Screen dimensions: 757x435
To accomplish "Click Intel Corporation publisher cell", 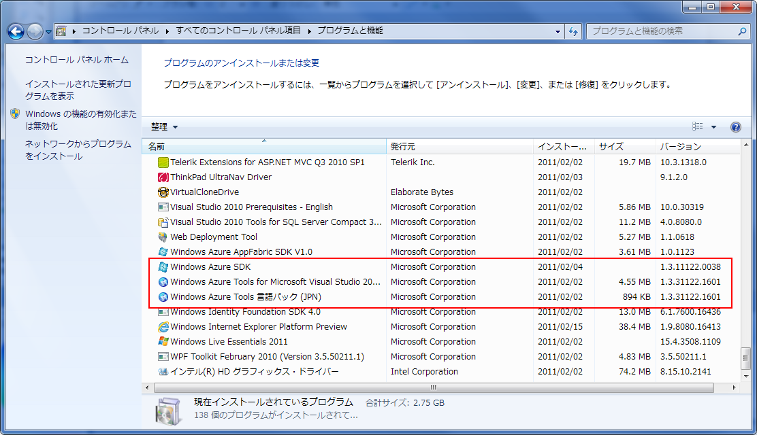I will point(424,372).
